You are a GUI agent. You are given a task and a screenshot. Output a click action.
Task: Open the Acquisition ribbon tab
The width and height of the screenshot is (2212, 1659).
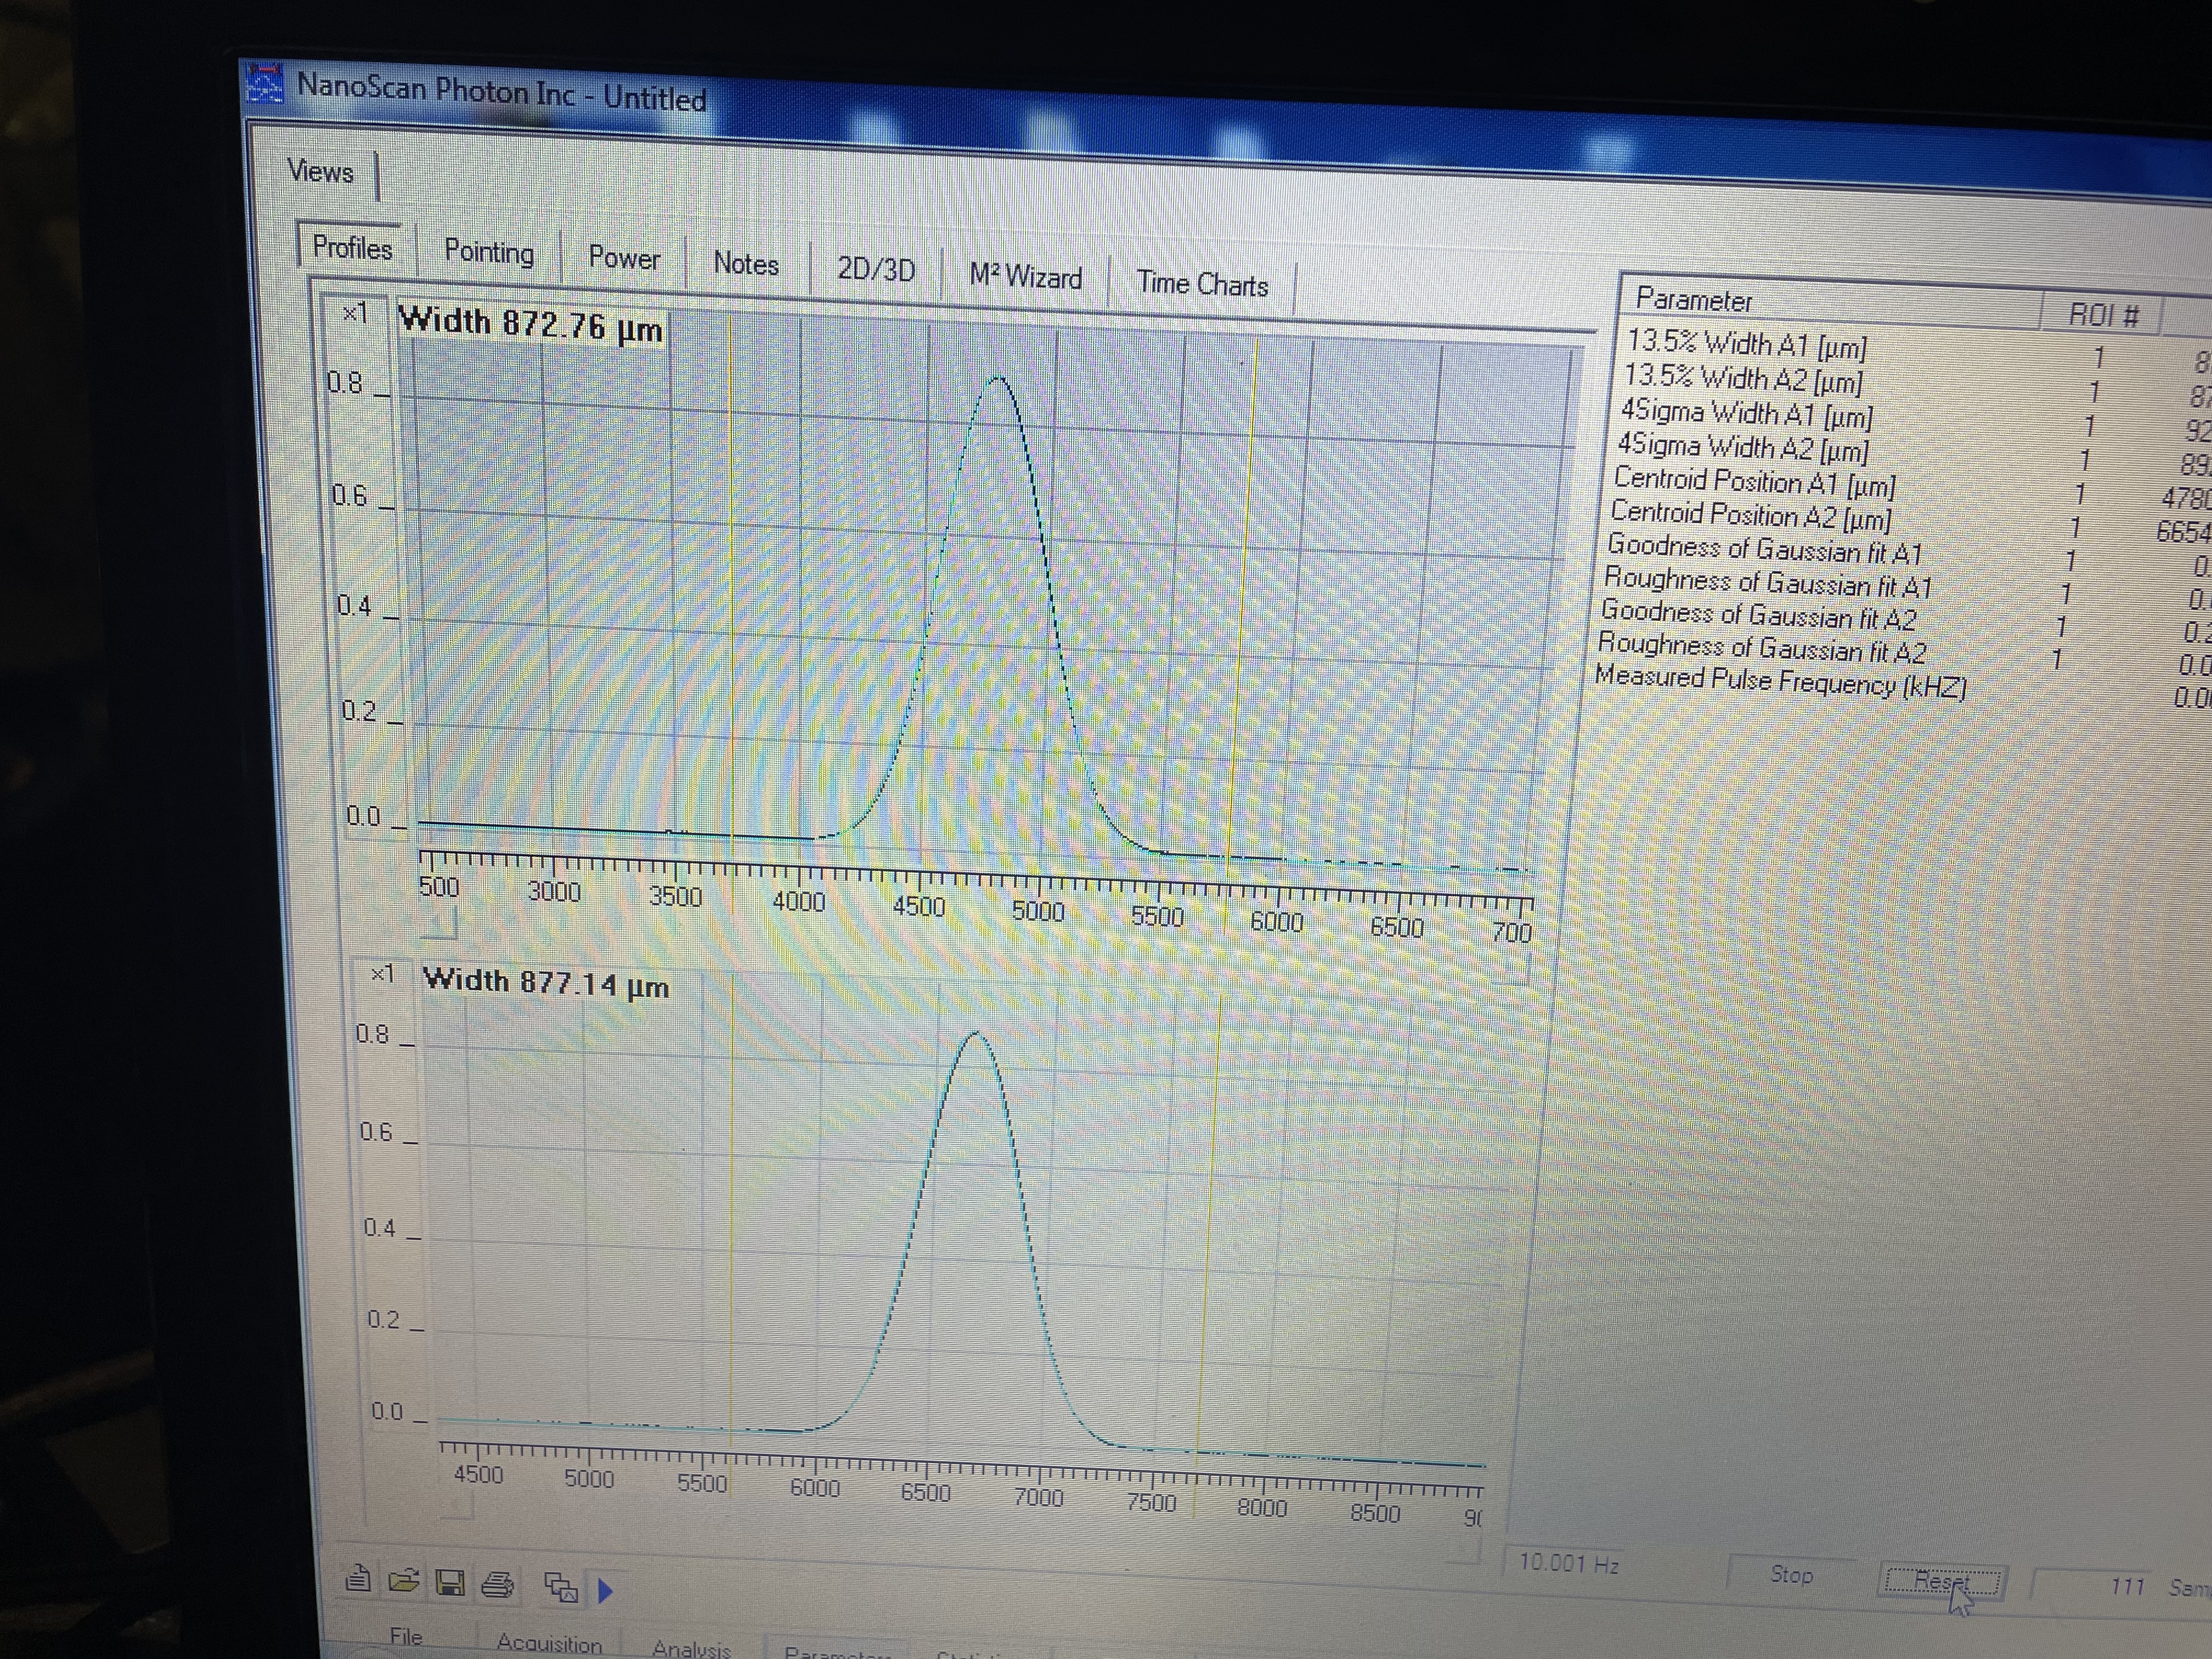549,1644
